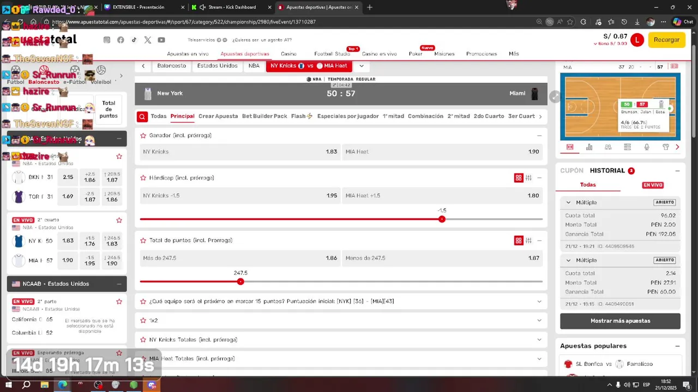Favorite the BKN vs TOR match star in sidebar
698x392 pixels.
pyautogui.click(x=119, y=157)
